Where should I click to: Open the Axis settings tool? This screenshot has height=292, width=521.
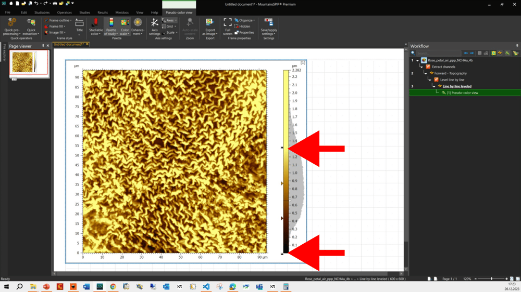(x=155, y=23)
